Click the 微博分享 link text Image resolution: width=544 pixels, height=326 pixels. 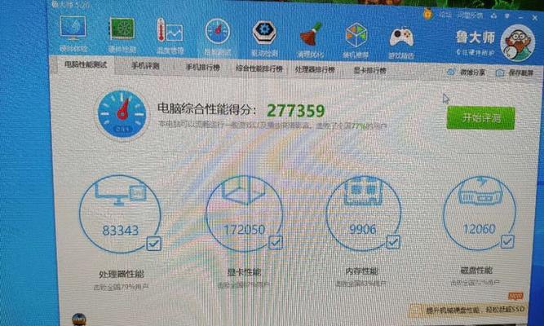click(472, 73)
